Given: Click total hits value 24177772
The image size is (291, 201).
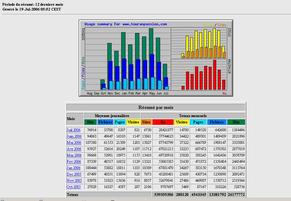Looking at the screenshot, I should 236,195.
